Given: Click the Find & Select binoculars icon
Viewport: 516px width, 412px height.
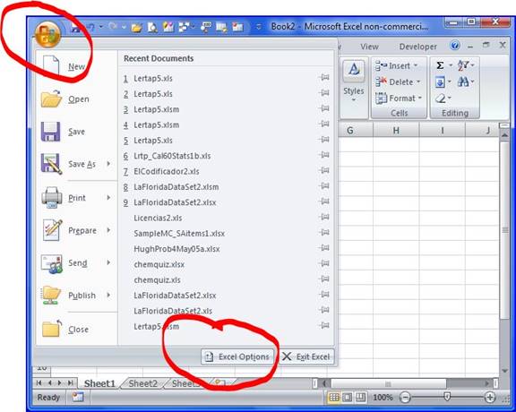Looking at the screenshot, I should click(x=463, y=82).
